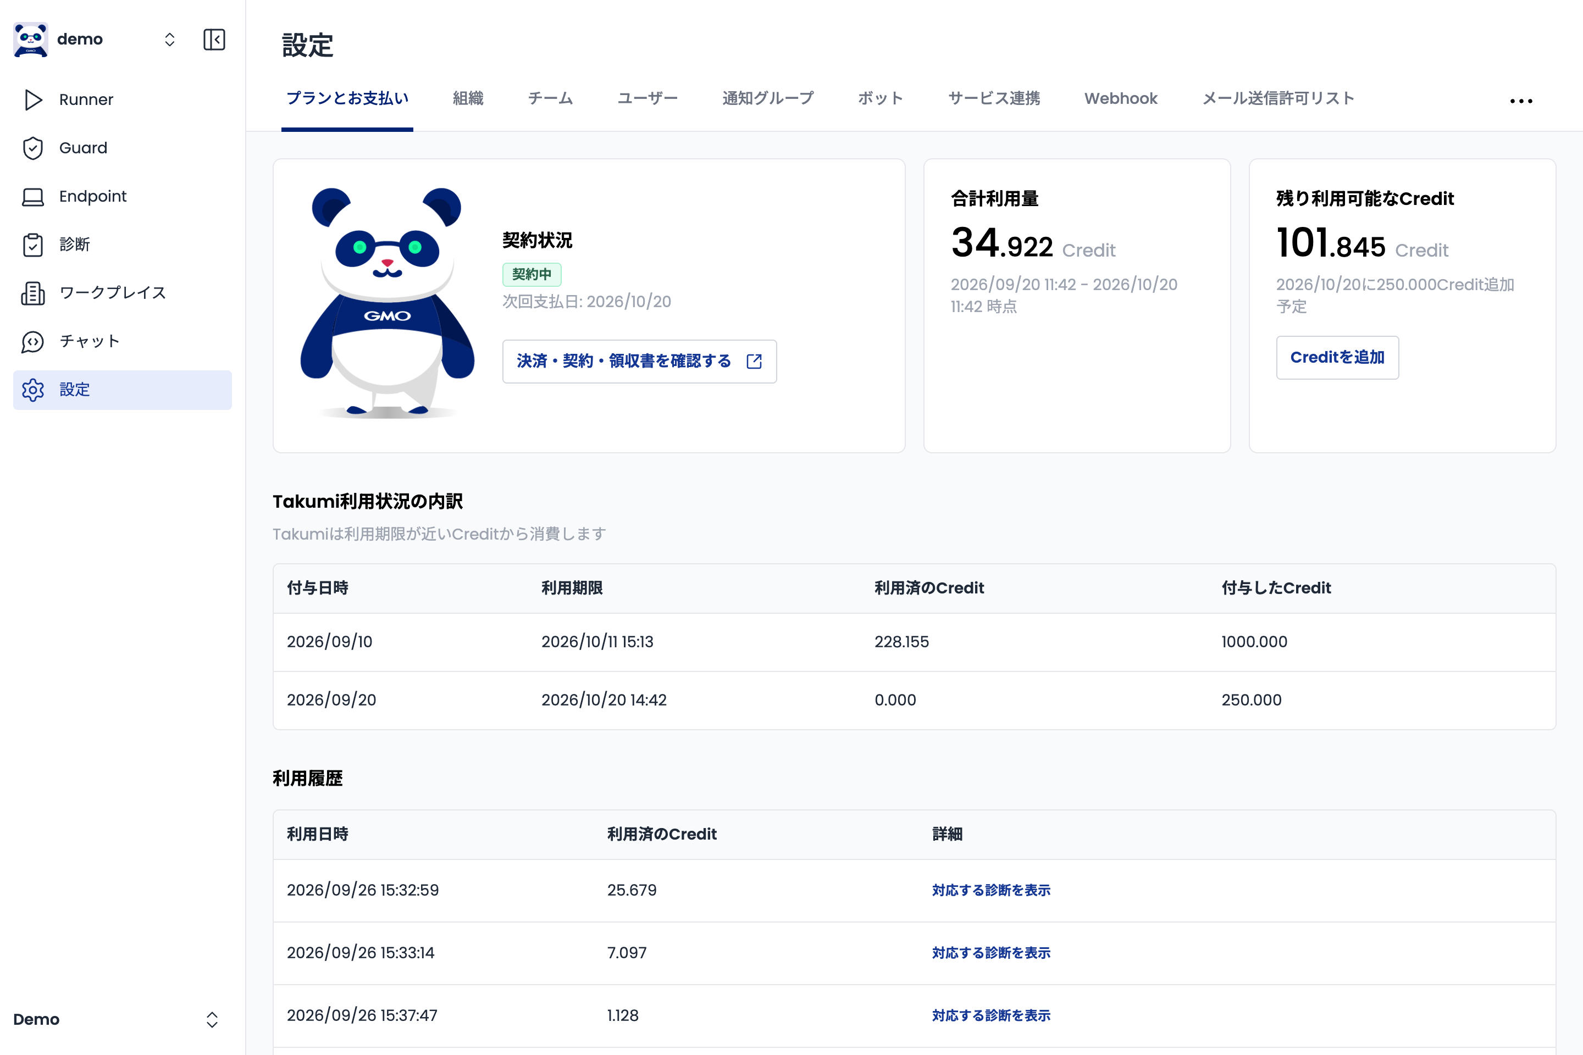This screenshot has width=1583, height=1055.
Task: Click the 101.845 remaining credit figure
Action: point(1331,243)
